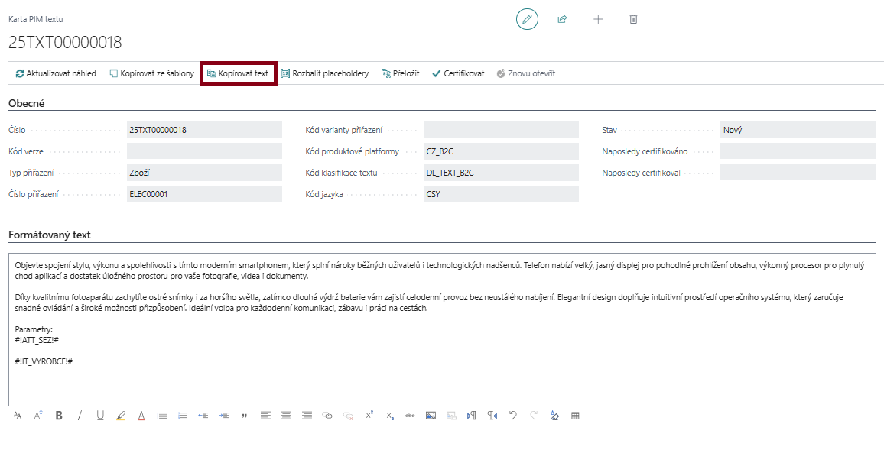This screenshot has height=450, width=884.
Task: Create new record with plus icon
Action: (x=598, y=19)
